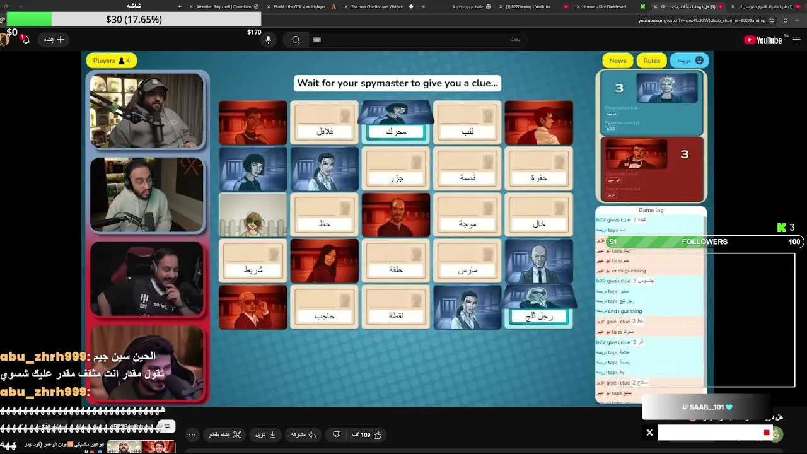Click the third streamer webcam with red chair
Viewport: 807px width, 454px height.
pos(147,279)
